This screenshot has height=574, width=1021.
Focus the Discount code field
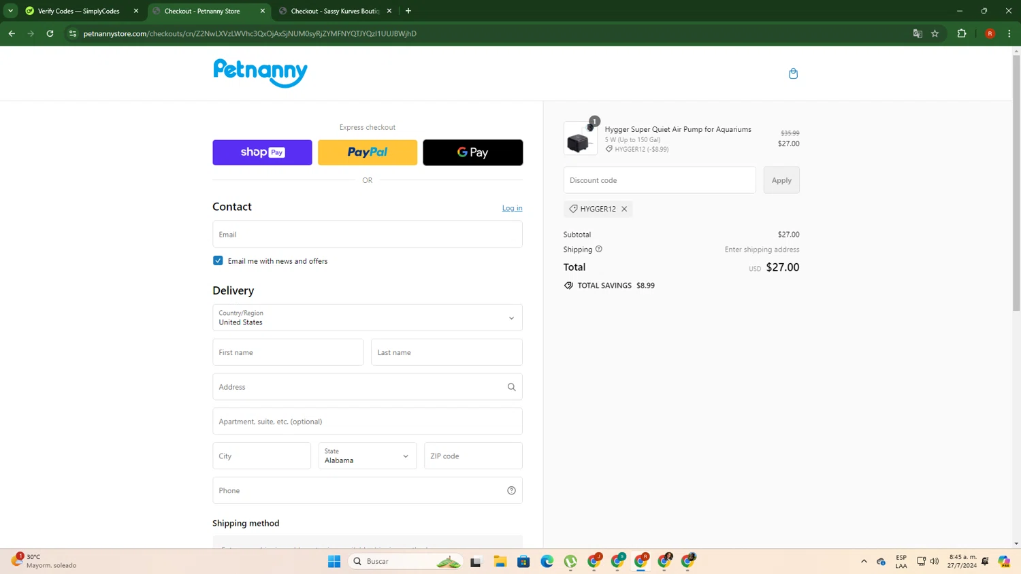pyautogui.click(x=660, y=180)
